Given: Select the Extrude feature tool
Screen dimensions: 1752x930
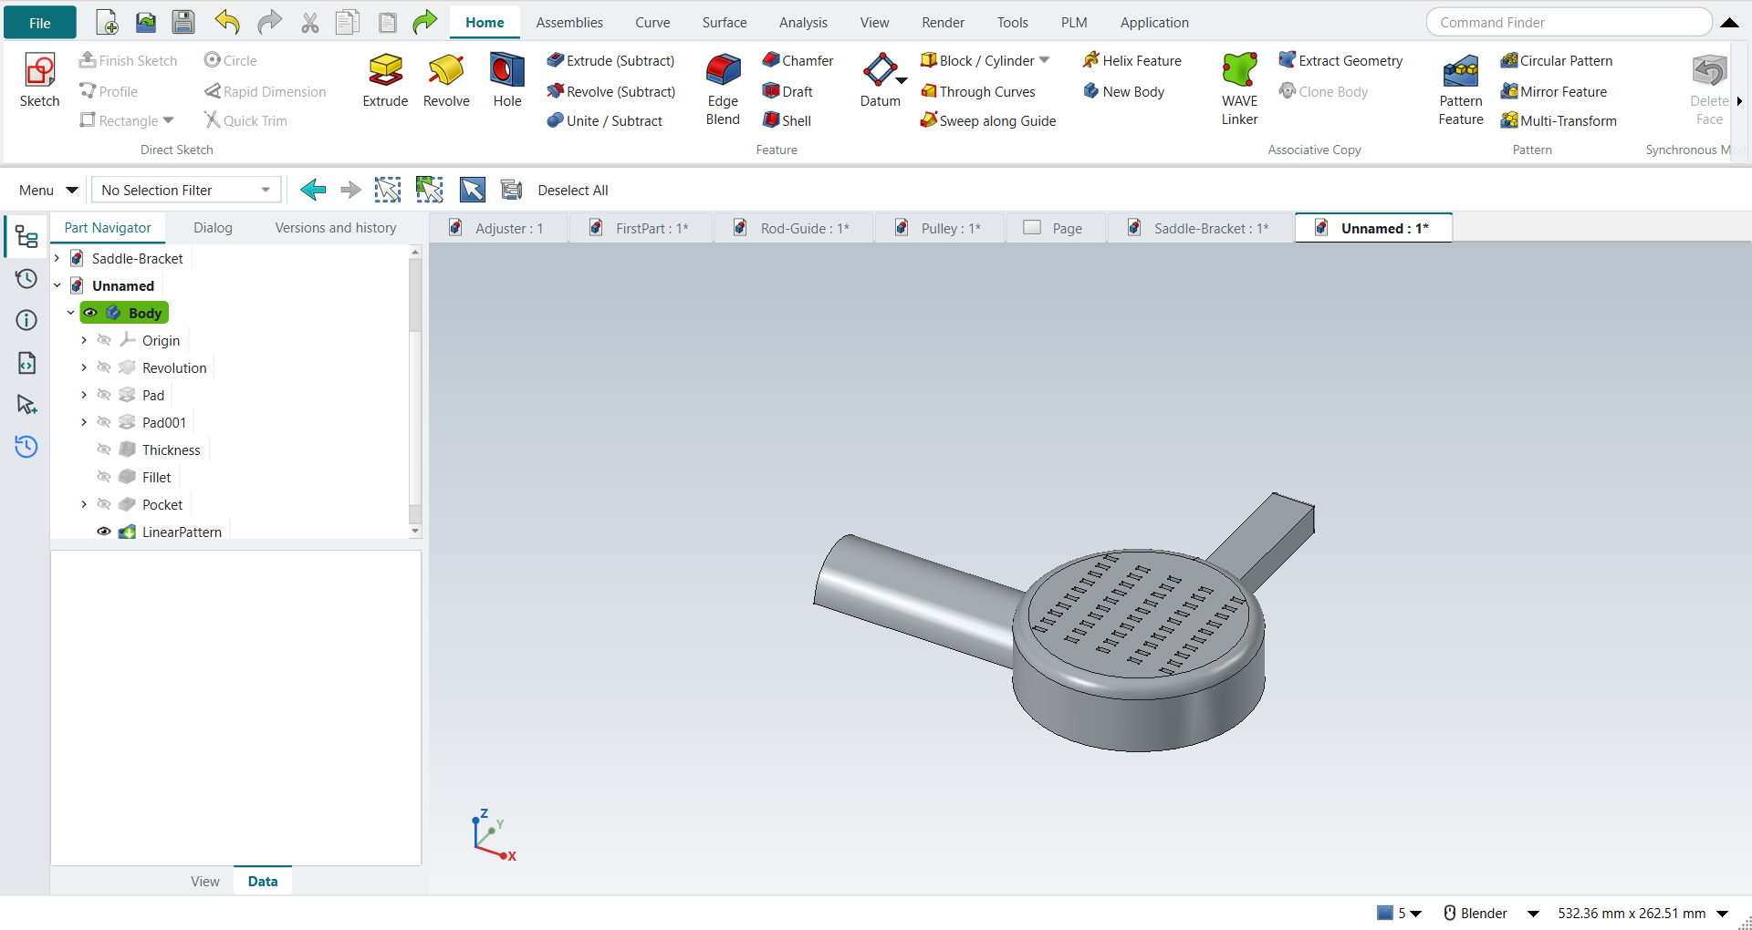Looking at the screenshot, I should [x=385, y=81].
